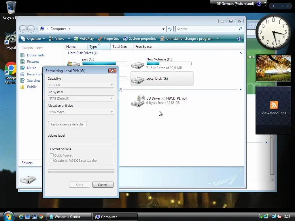Click the Start button in Format dialog

(80, 184)
